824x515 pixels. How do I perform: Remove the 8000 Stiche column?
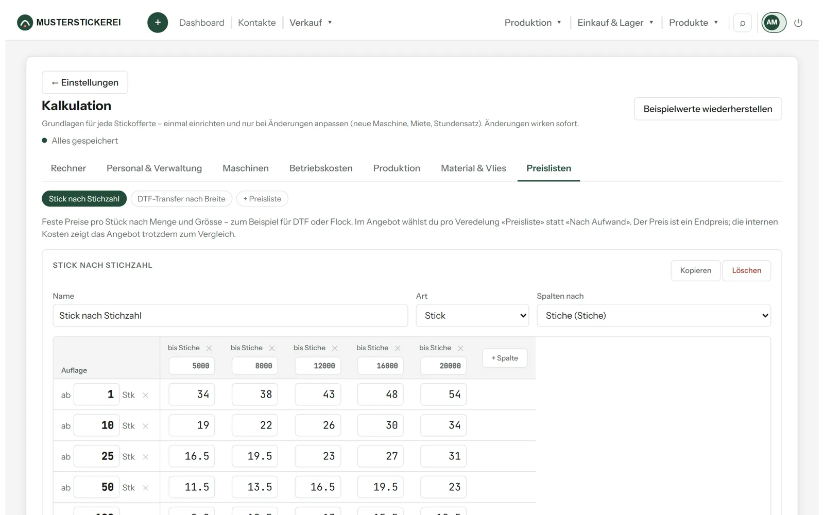coord(272,348)
